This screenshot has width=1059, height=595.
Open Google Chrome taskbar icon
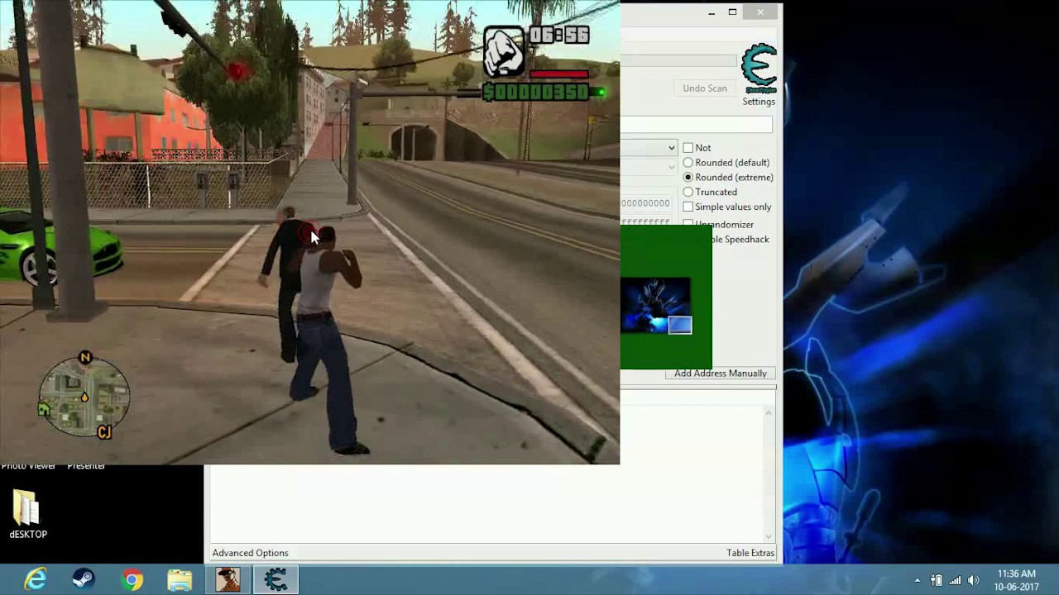pos(132,579)
